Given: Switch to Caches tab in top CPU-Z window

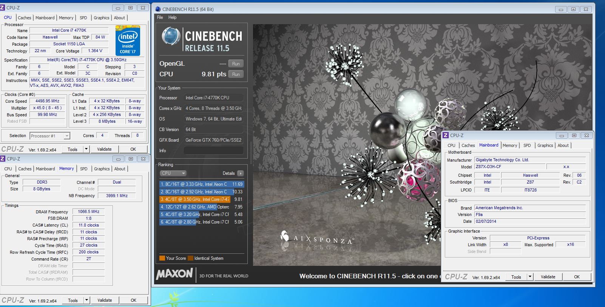Looking at the screenshot, I should pyautogui.click(x=25, y=18).
